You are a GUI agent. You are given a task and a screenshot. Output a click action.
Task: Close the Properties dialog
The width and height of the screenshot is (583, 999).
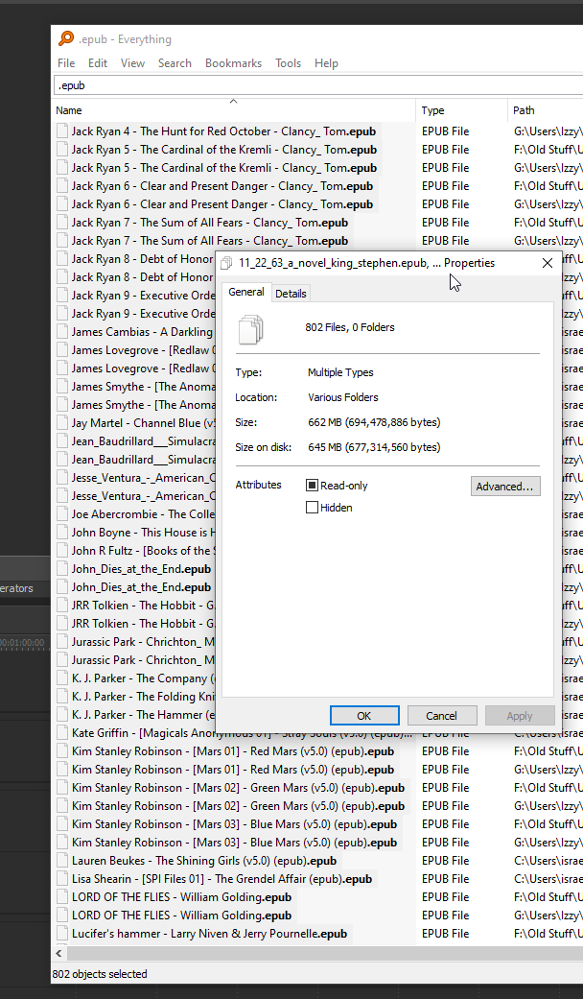547,263
